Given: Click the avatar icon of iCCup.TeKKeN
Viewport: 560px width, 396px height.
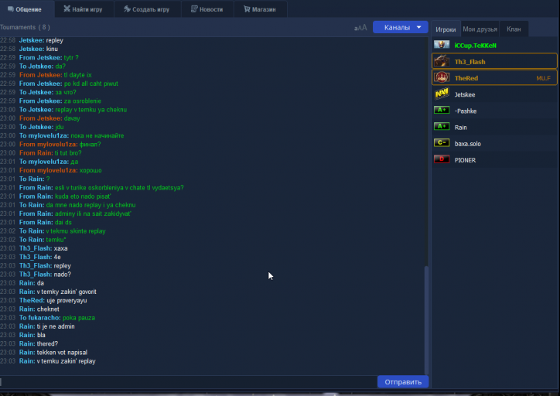Looking at the screenshot, I should pyautogui.click(x=442, y=45).
